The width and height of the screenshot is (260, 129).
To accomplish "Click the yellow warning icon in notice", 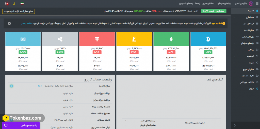I will [224, 24].
